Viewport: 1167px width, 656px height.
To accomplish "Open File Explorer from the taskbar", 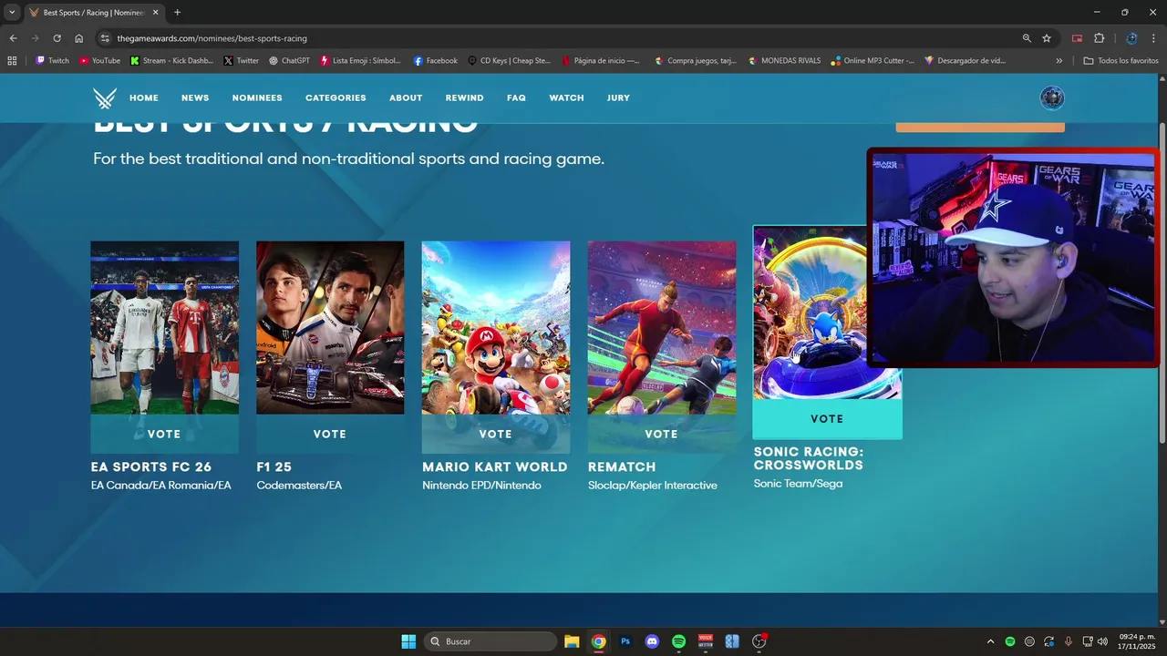I will [x=572, y=641].
